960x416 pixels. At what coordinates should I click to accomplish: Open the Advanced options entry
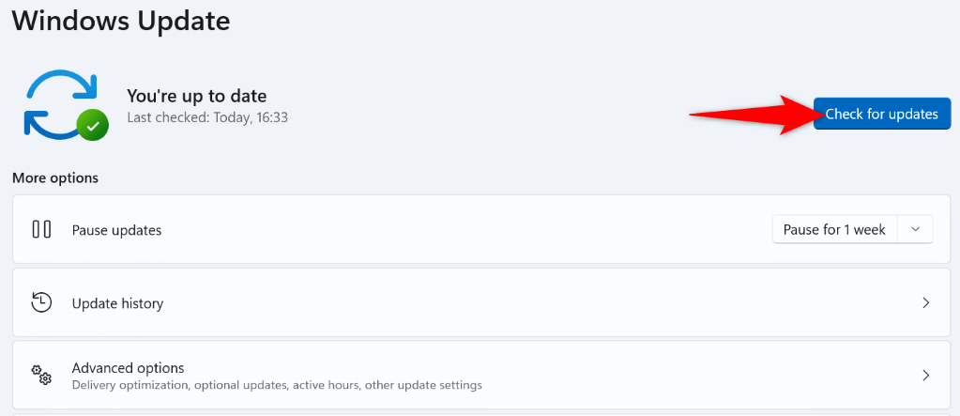[x=128, y=367]
